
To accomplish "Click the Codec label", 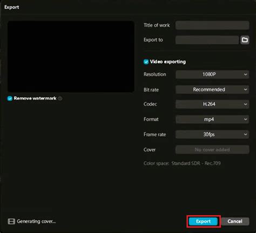I will pos(150,104).
